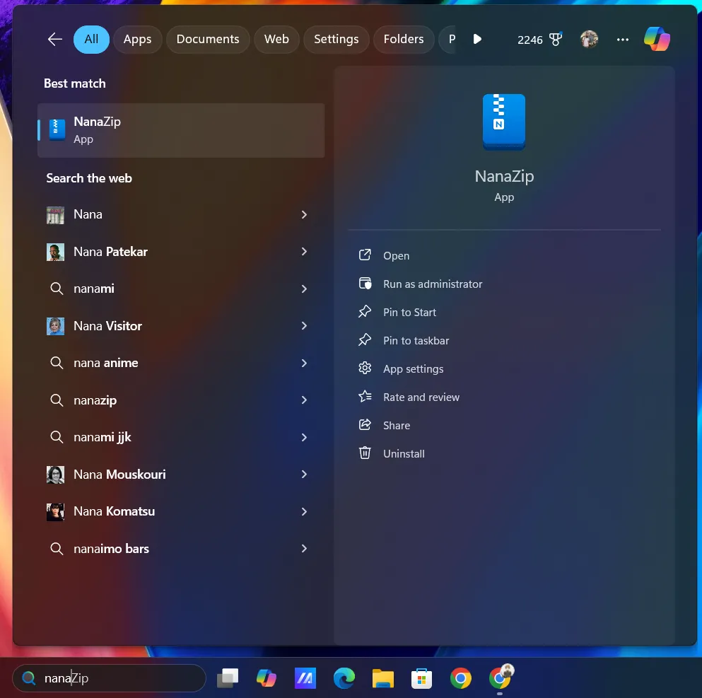The image size is (702, 698).
Task: Open File Explorer from the taskbar
Action: [382, 678]
